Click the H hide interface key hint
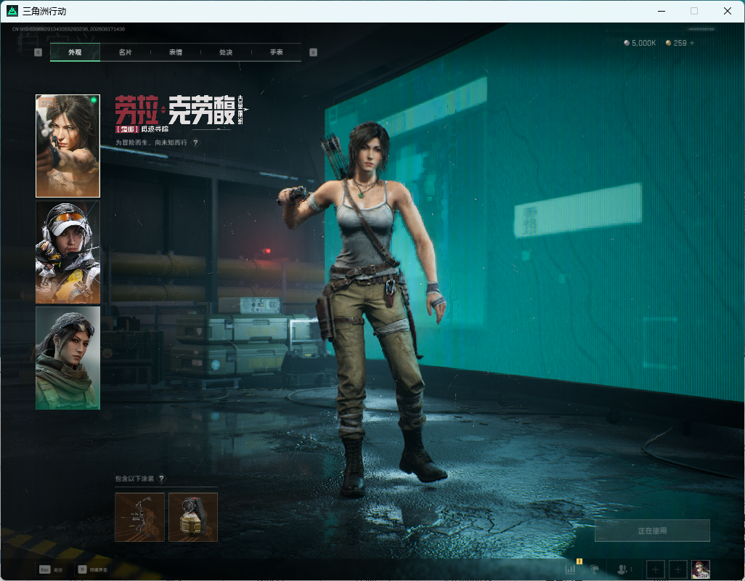 (93, 569)
